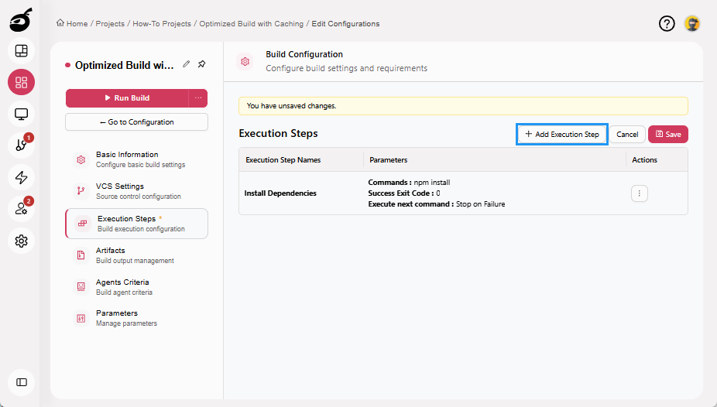Open the user avatar profile menu

(692, 23)
